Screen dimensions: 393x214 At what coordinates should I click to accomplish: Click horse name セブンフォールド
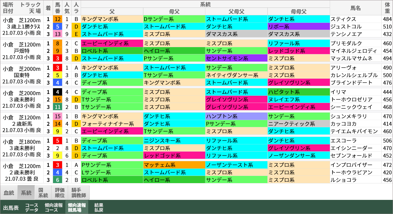tap(351, 155)
